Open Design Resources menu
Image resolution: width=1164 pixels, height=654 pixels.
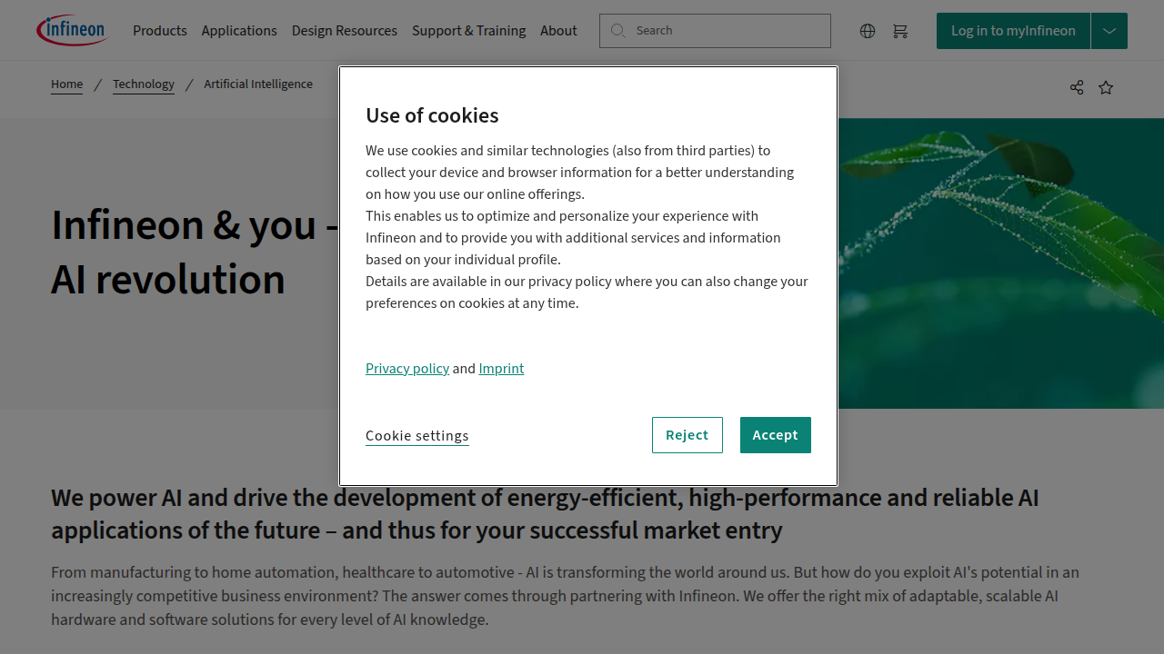tap(345, 31)
